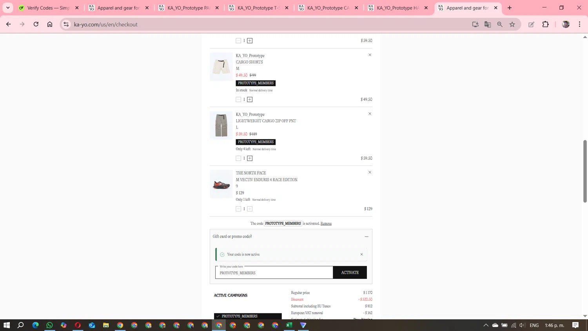Open Lightweight Cargo pants thumbnail
588x331 pixels.
pos(221,125)
